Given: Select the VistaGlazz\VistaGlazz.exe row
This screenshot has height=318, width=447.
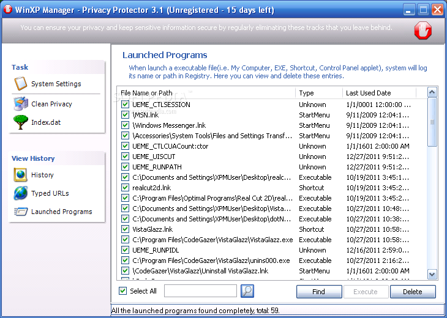Looking at the screenshot, I should coord(212,240).
